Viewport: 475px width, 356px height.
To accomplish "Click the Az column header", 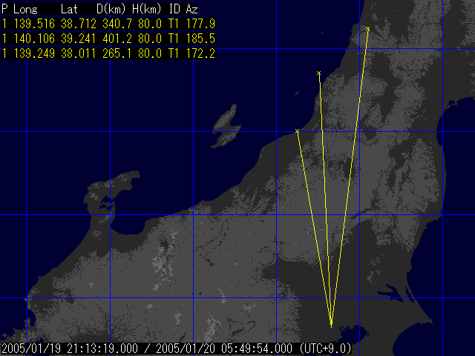I will click(192, 9).
